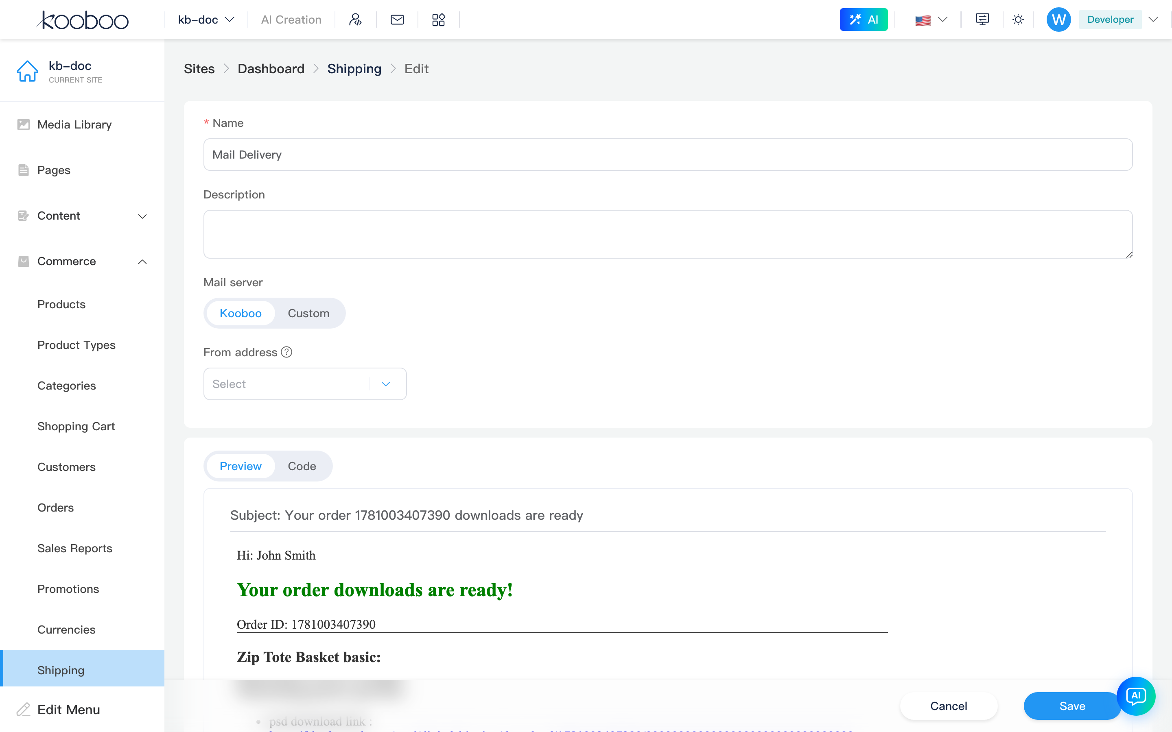Open Pages in sidebar

[54, 170]
